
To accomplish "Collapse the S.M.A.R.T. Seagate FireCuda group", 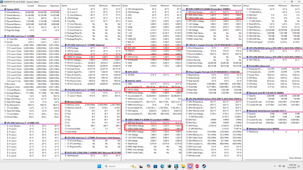I will click(x=184, y=45).
